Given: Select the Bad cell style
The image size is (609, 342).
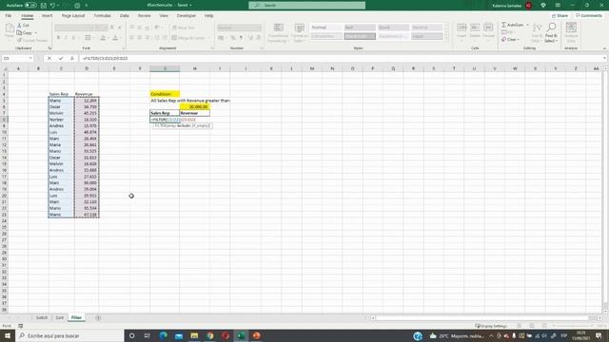Looking at the screenshot, I should (x=360, y=28).
